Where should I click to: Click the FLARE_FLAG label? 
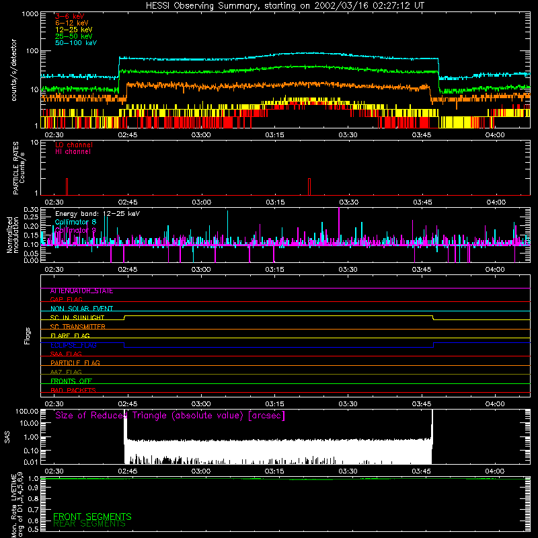coord(70,336)
